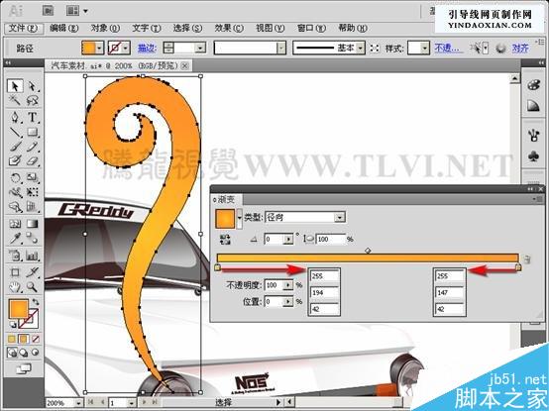Viewport: 549px width, 411px height.
Task: Open the 样式 graphic style dropdown
Action: [x=425, y=48]
